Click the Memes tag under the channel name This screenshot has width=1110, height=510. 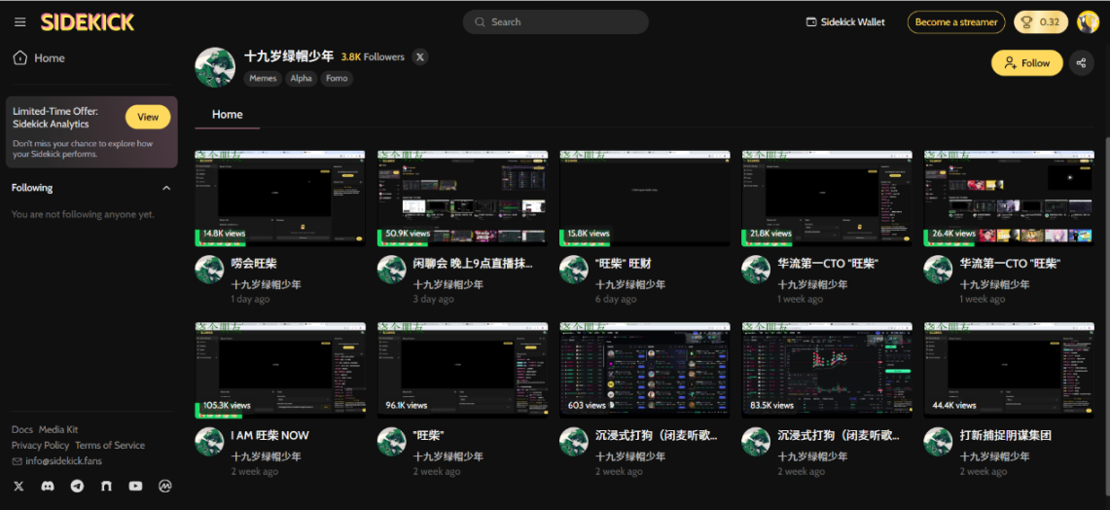point(263,79)
